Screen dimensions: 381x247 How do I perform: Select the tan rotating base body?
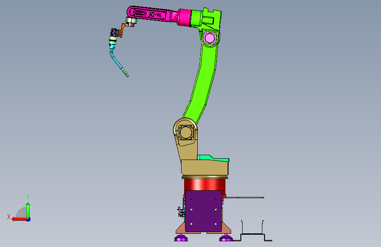205,168
